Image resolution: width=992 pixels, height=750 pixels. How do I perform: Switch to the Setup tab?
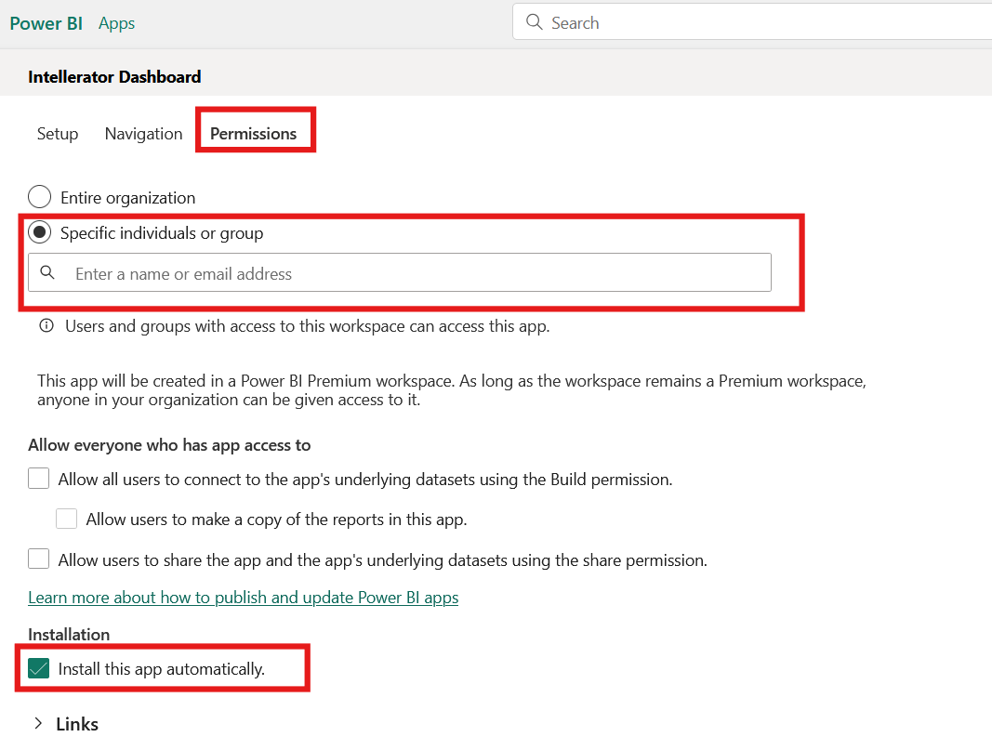click(58, 134)
